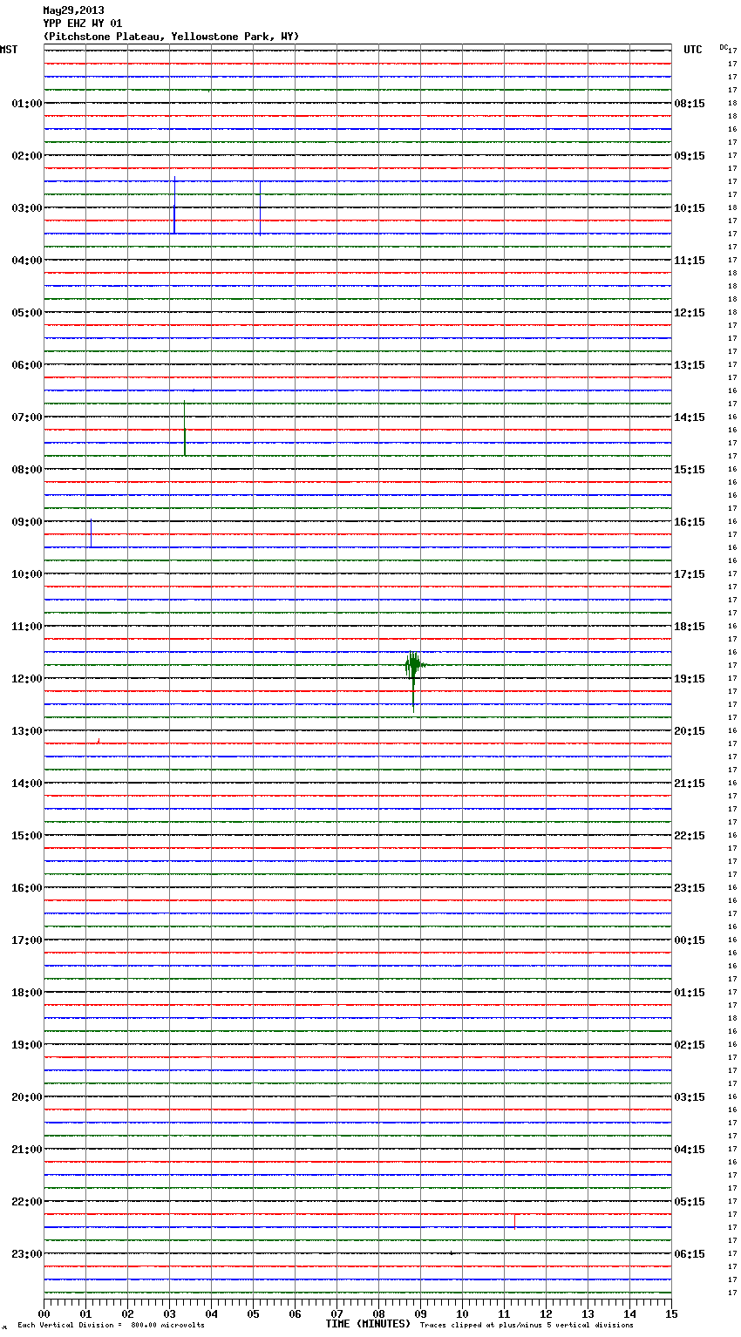Click the 02:15 UTC time label
Viewport: 741px width, 1337px height.
click(690, 1045)
